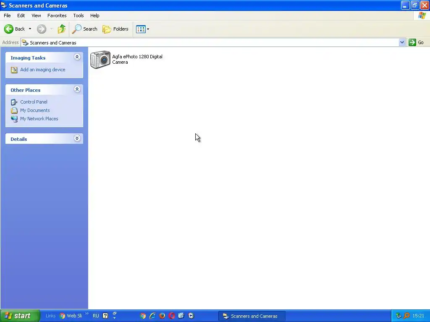The image size is (430, 322).
Task: Click the network tray icon
Action: 399,316
